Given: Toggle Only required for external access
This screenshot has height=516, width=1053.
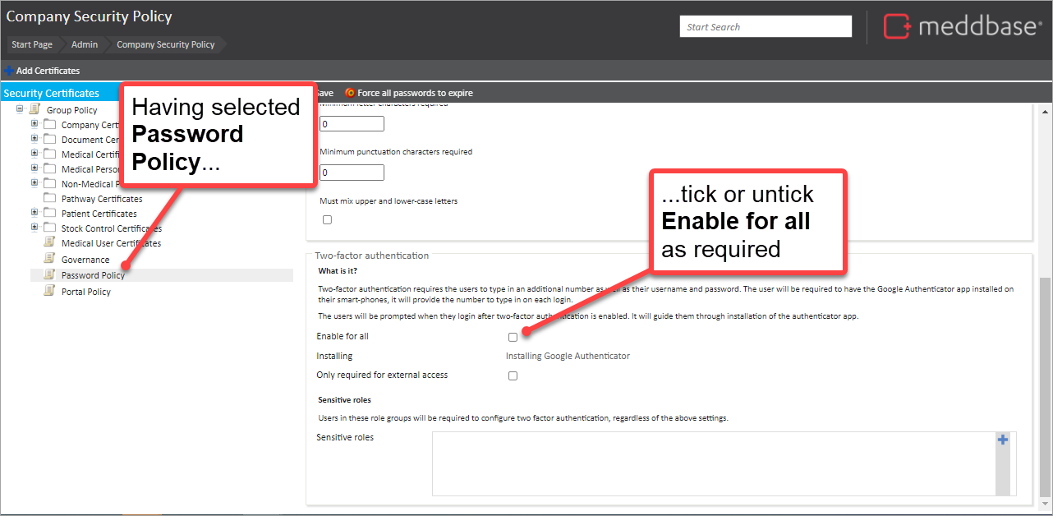Looking at the screenshot, I should (513, 375).
